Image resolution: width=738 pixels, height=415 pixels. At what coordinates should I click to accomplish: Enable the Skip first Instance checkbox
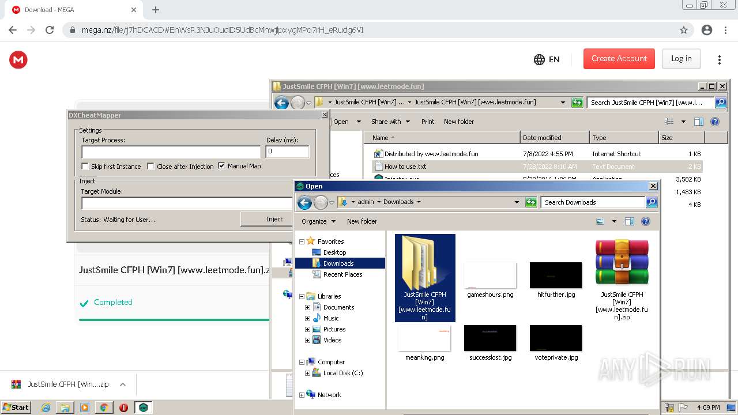(85, 167)
